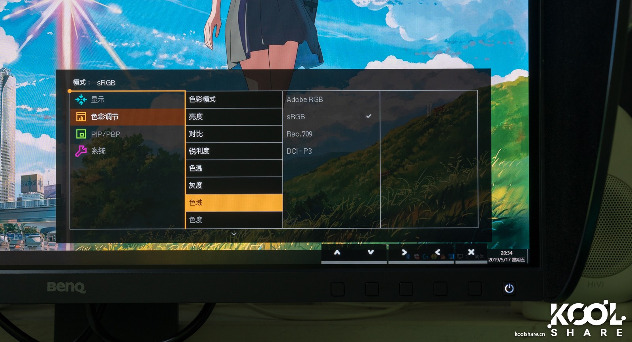The image size is (632, 342).
Task: Click the OSD up arrow
Action: click(x=337, y=252)
